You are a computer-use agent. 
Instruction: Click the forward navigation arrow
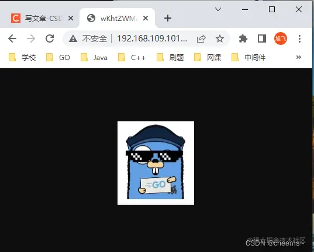(31, 38)
